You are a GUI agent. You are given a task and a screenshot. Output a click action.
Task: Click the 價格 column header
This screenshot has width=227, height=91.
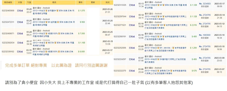[x=80, y=2]
